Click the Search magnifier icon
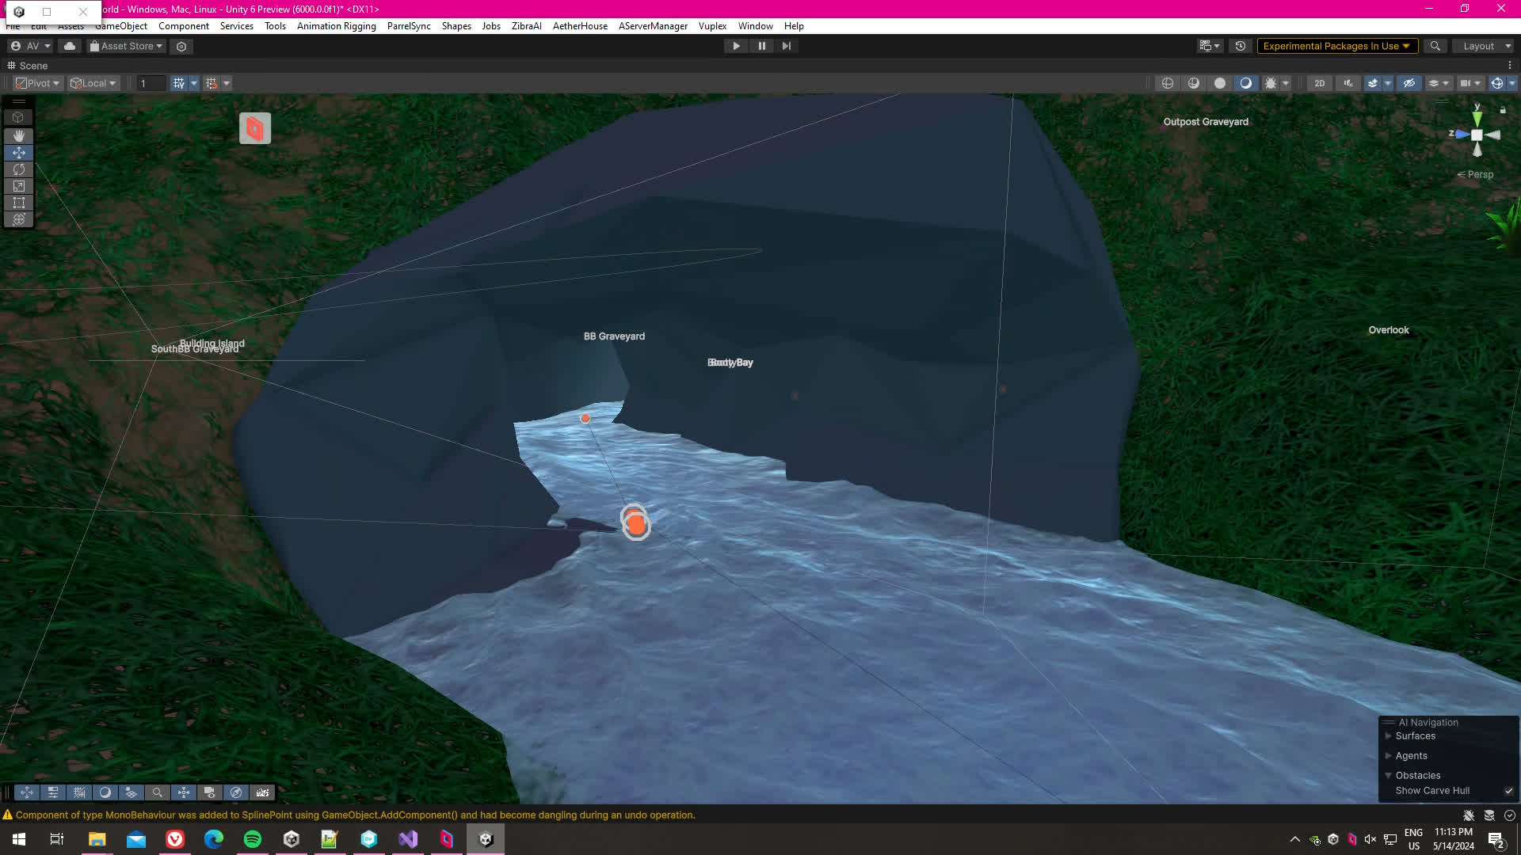Viewport: 1521px width, 855px height. pos(1435,46)
